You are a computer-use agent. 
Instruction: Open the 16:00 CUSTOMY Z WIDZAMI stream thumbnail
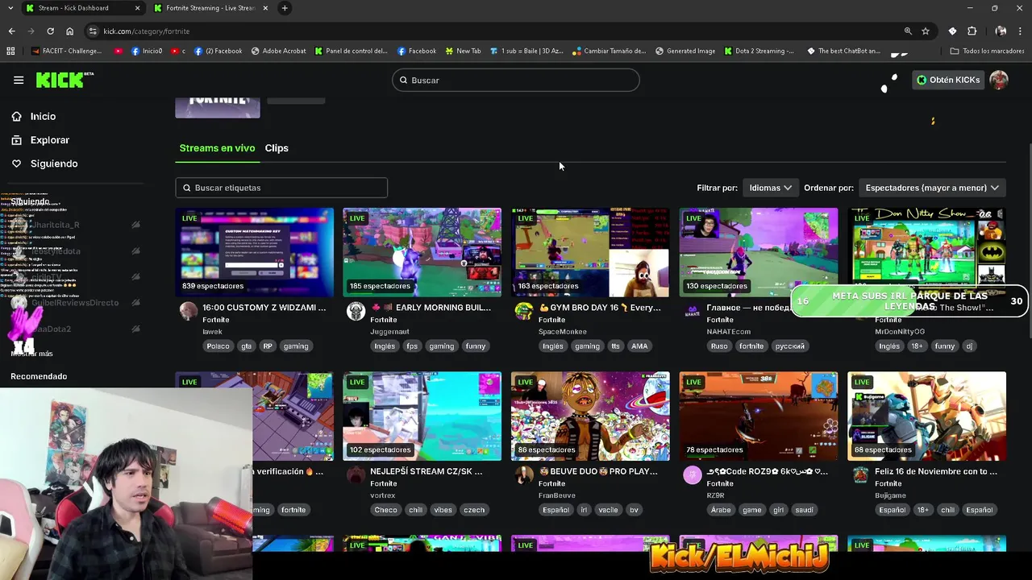click(x=255, y=252)
